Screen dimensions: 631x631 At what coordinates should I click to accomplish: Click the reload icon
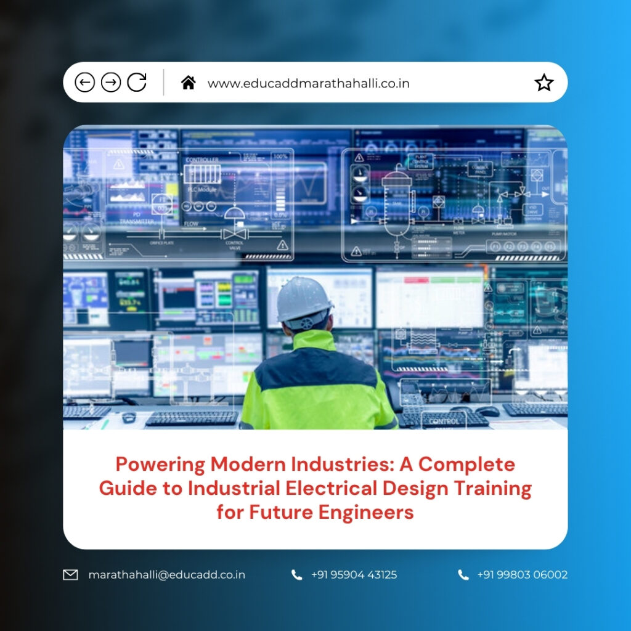coord(137,82)
